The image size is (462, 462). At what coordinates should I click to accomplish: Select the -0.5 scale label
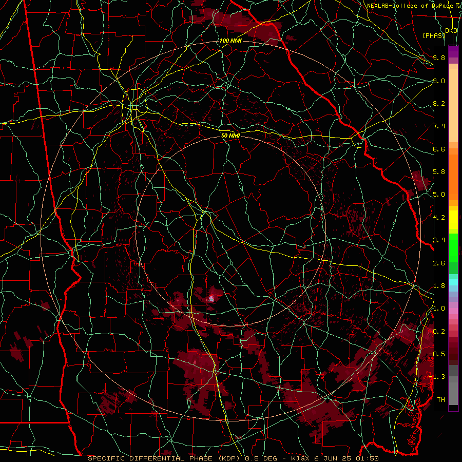click(x=437, y=354)
